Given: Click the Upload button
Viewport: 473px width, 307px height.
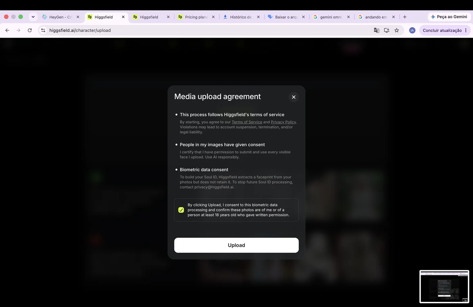Looking at the screenshot, I should click(236, 245).
